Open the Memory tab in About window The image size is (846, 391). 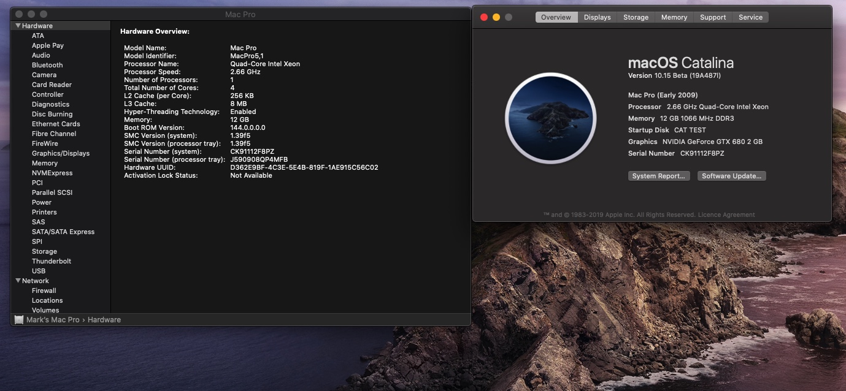(x=674, y=17)
